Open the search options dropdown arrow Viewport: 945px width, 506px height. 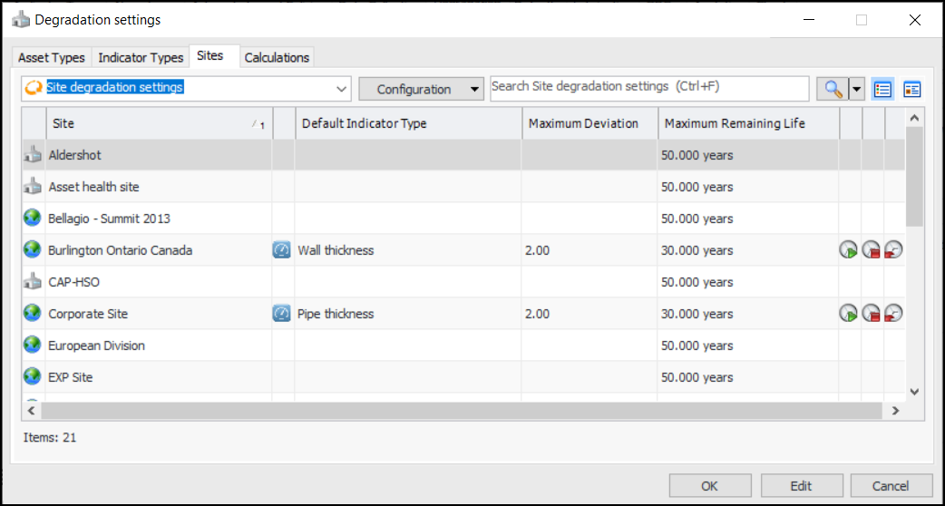point(857,89)
